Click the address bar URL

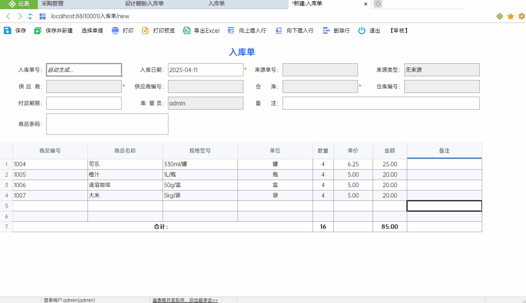(x=90, y=16)
